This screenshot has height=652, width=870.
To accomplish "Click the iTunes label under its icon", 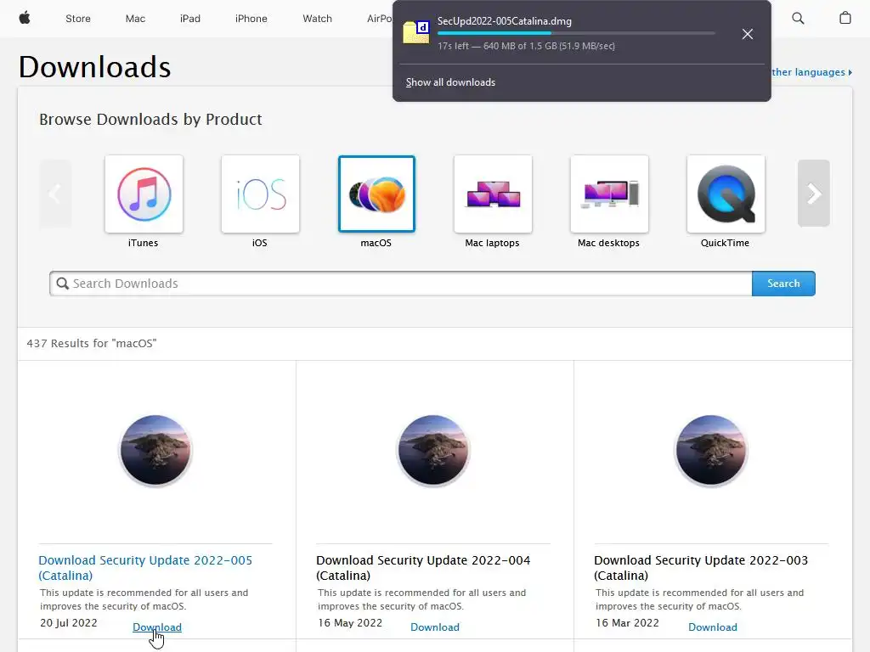I will click(x=143, y=243).
